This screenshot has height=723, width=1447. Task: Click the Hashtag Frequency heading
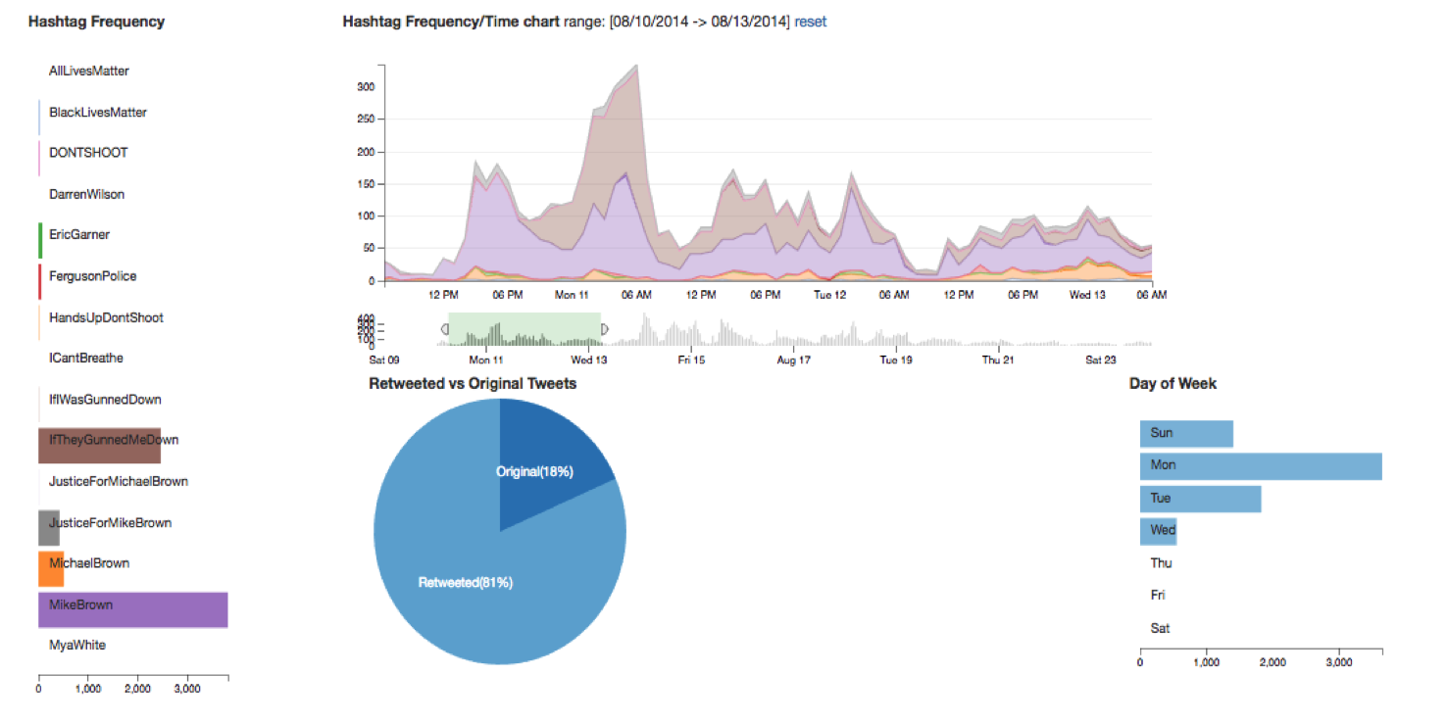tap(96, 22)
